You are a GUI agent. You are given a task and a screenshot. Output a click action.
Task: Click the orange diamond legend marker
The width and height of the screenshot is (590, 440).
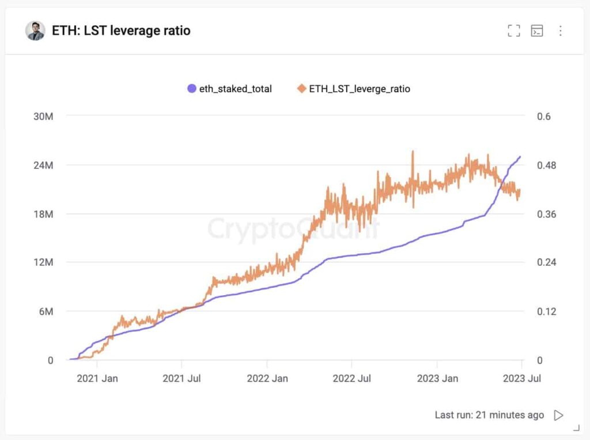pos(301,89)
